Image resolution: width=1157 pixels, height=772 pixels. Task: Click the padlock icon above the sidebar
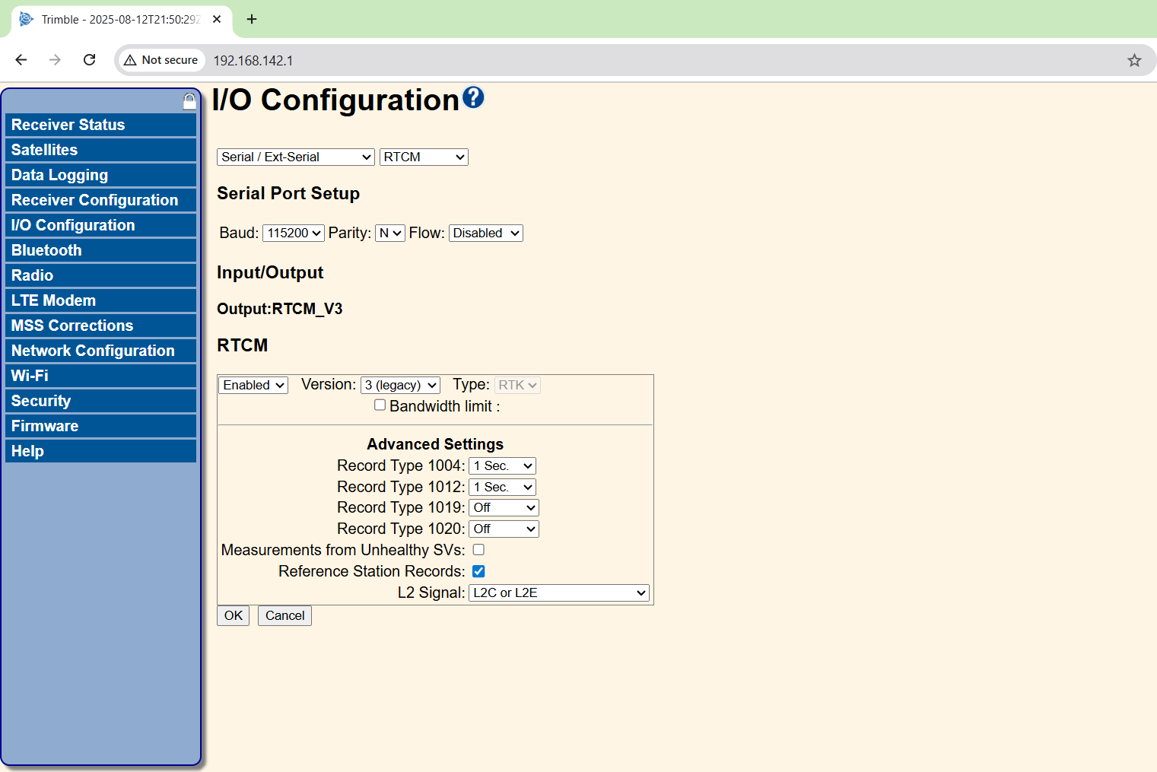(x=189, y=101)
